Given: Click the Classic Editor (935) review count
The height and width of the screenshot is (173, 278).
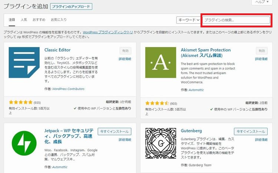Looking at the screenshot, I should pos(37,103).
